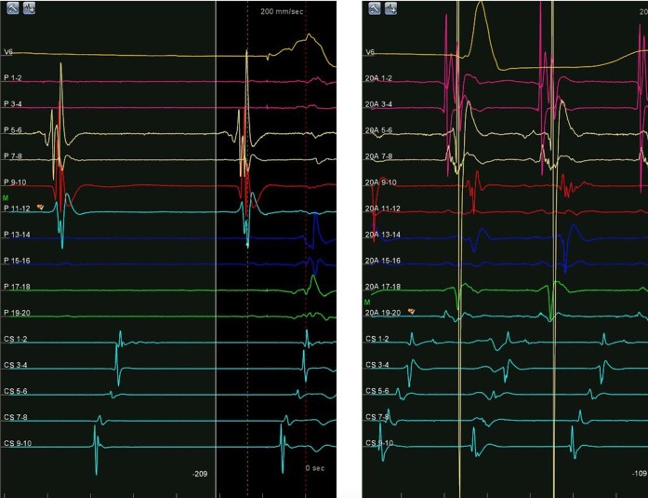648x498 pixels.
Task: Select the 20A 11-12 channel label
Action: pos(383,209)
